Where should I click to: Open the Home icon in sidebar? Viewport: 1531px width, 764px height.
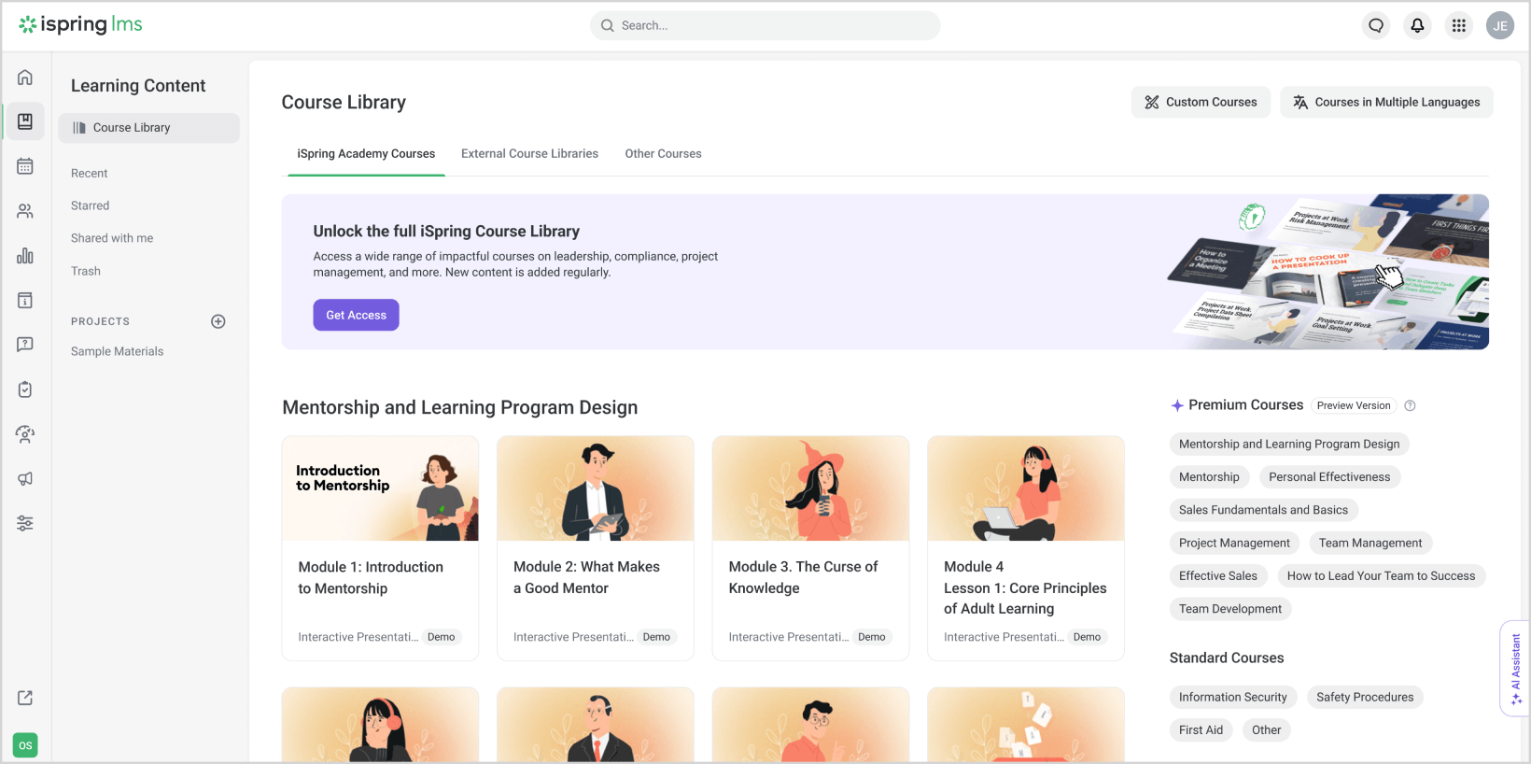(25, 78)
